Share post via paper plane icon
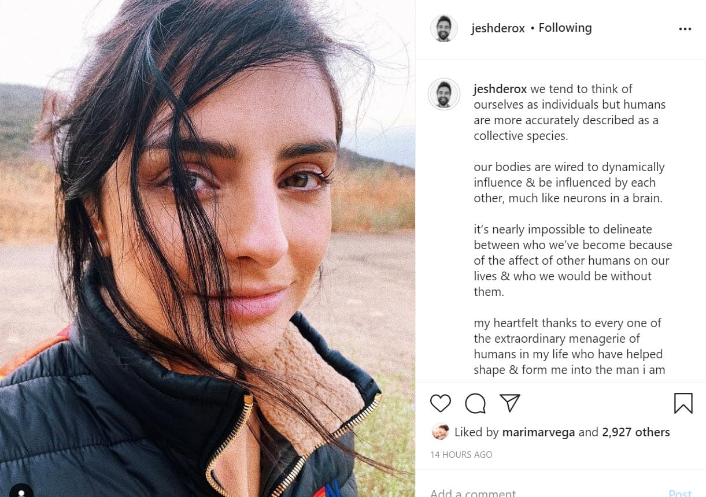This screenshot has height=497, width=706. tap(509, 403)
